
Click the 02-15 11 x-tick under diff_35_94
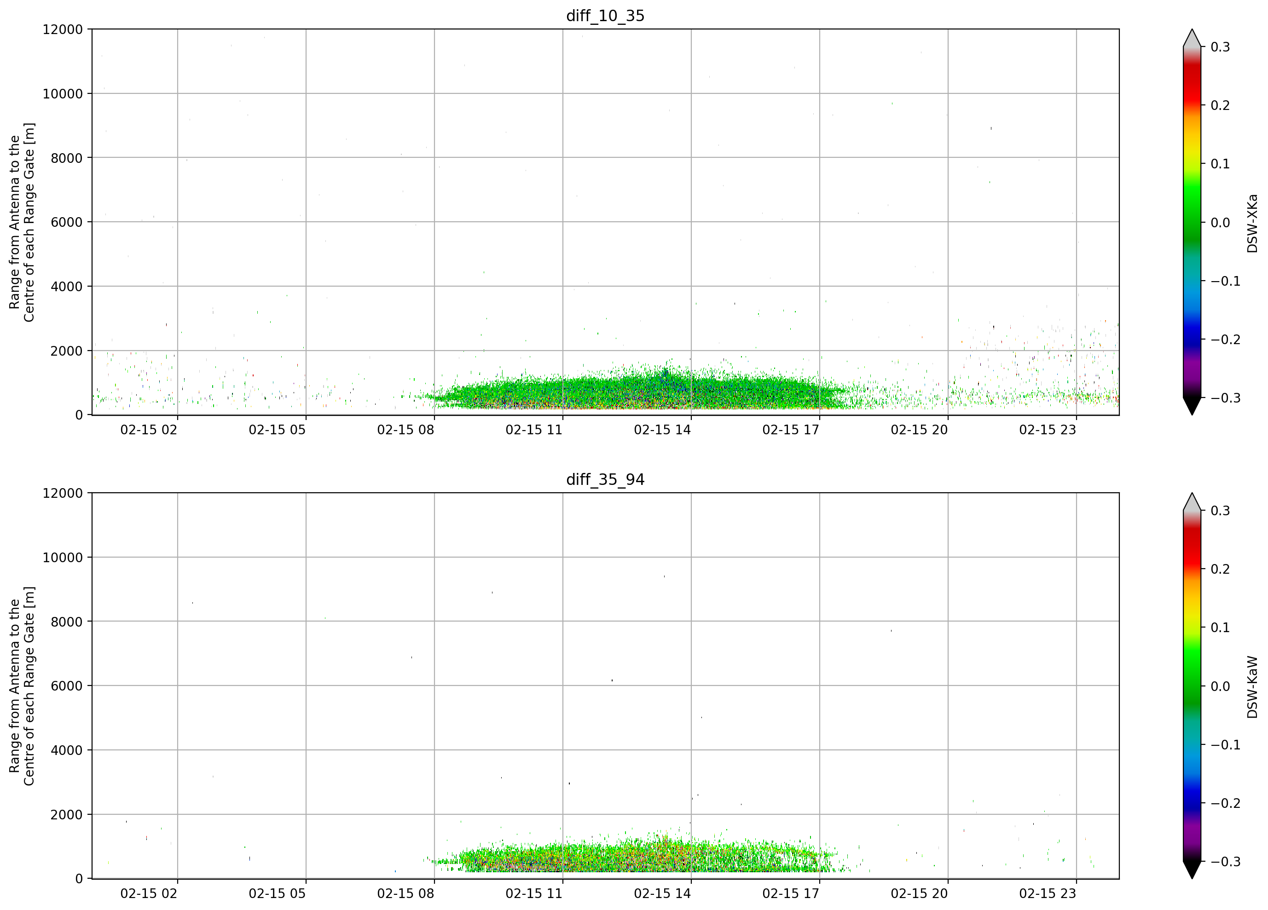click(534, 894)
